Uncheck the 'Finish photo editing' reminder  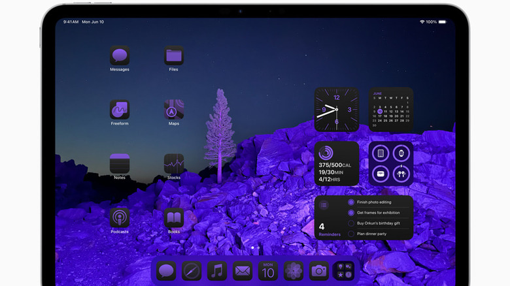point(351,202)
